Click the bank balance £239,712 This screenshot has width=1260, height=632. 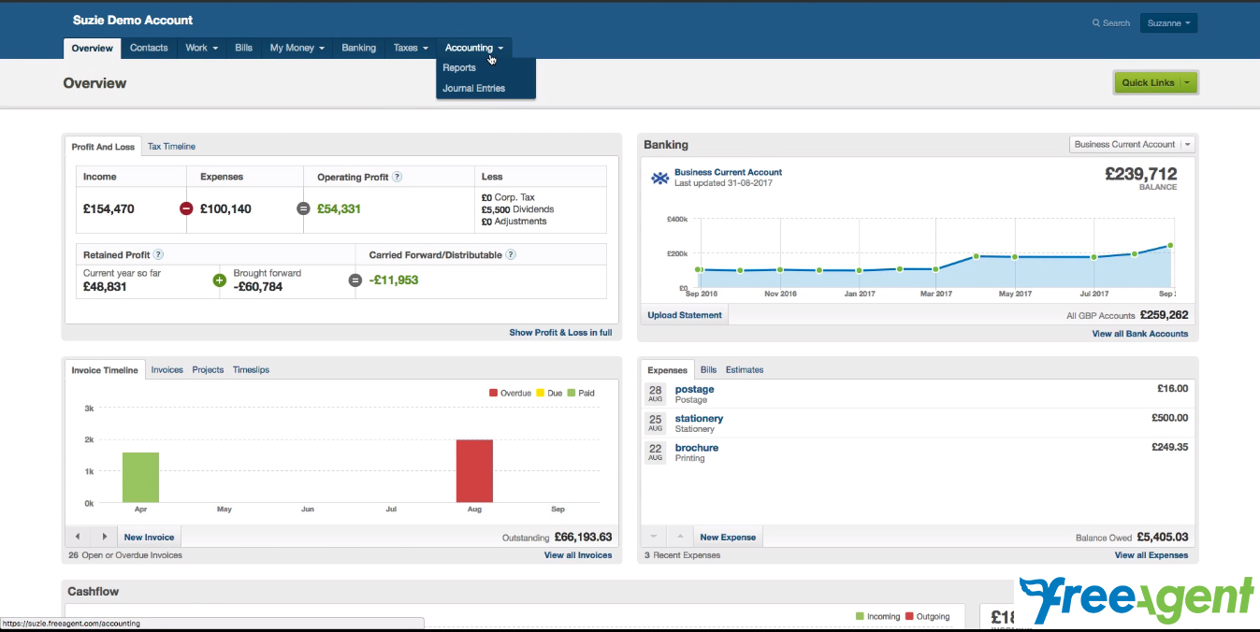point(1140,173)
